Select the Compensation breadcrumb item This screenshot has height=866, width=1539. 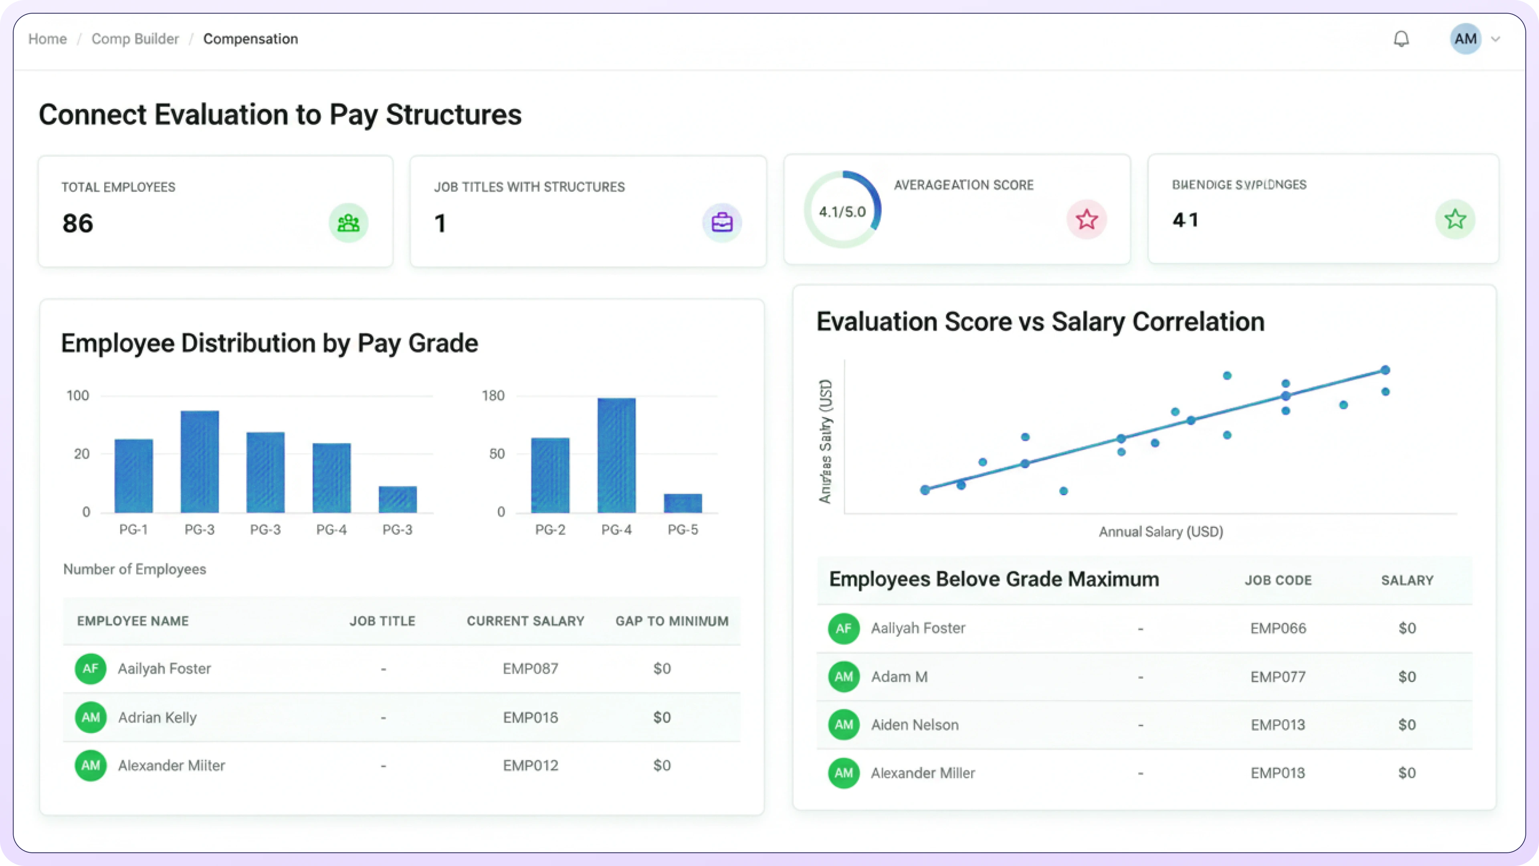tap(250, 39)
